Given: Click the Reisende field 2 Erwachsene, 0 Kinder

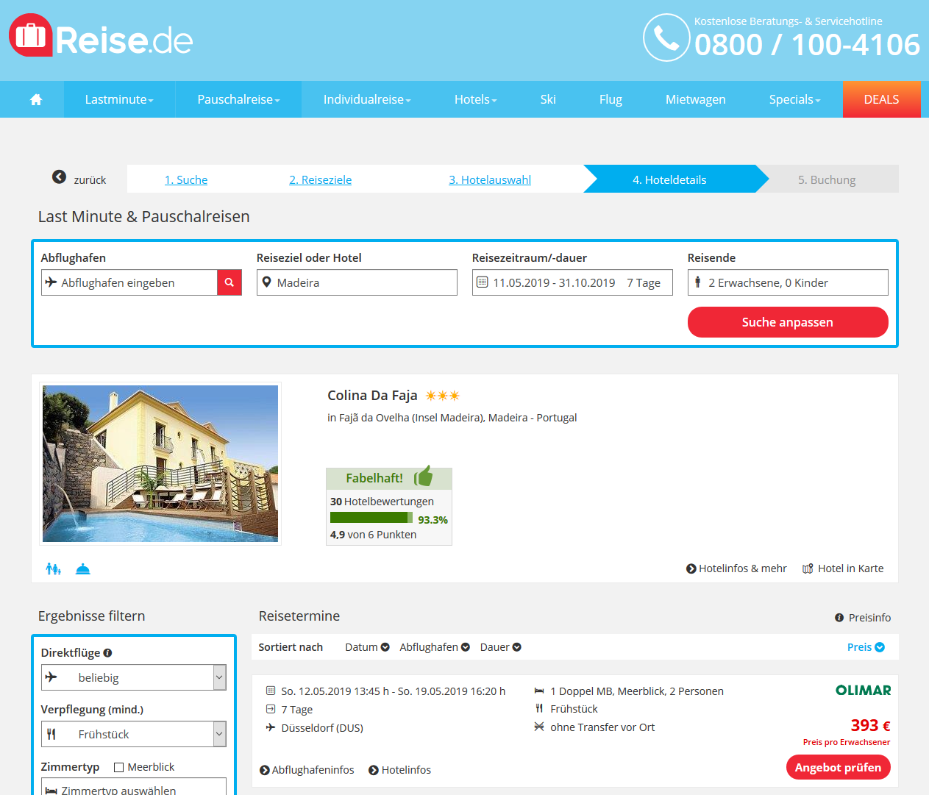Looking at the screenshot, I should click(788, 282).
